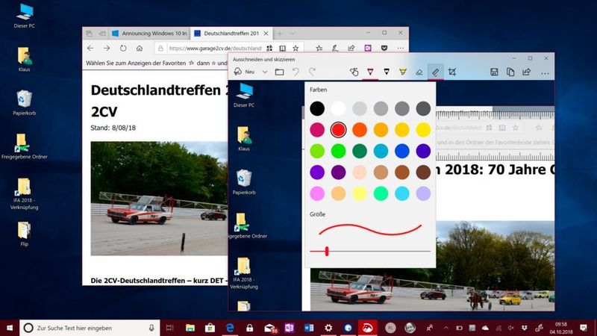The image size is (597, 336).
Task: Copy the snip to clipboard
Action: (x=510, y=72)
